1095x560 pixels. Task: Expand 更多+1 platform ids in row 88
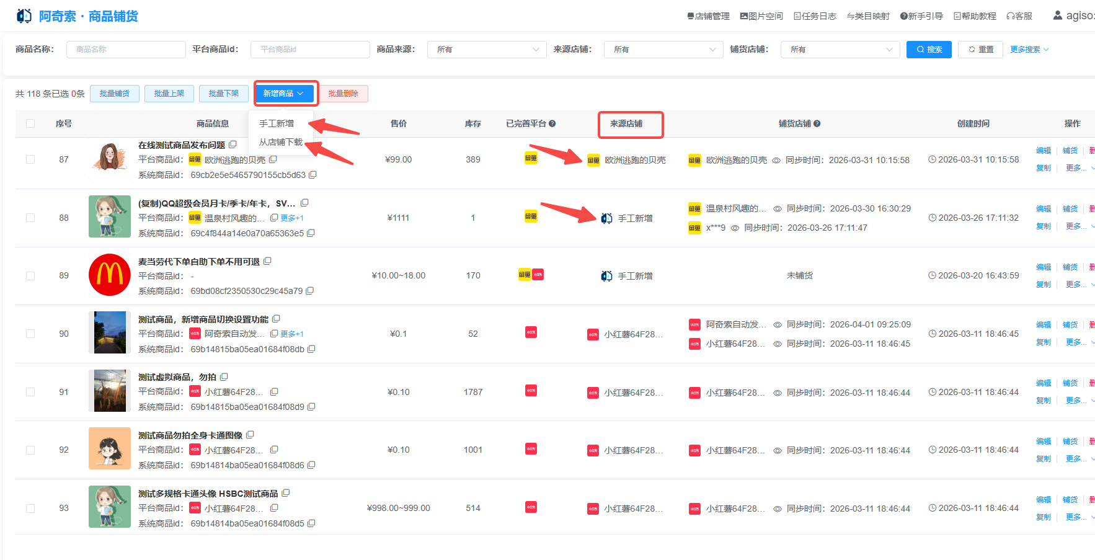(x=292, y=218)
